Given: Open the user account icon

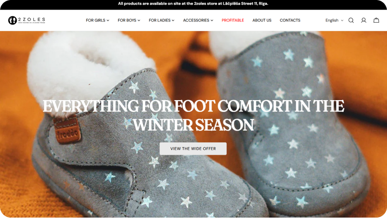Looking at the screenshot, I should pos(364,20).
